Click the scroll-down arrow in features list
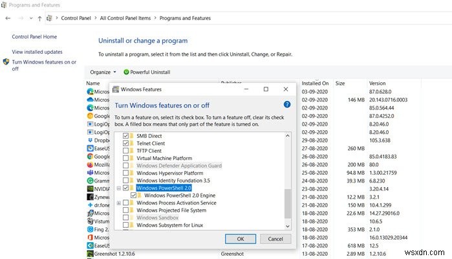 287,227
